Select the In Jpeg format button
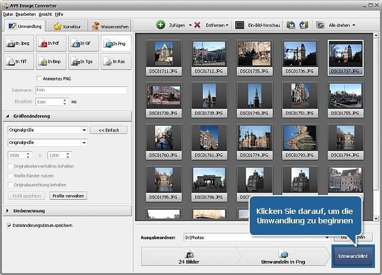 click(x=19, y=44)
